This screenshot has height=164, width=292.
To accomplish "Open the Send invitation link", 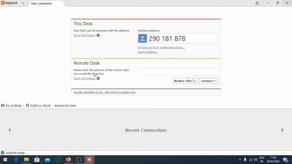I will coord(147,52).
